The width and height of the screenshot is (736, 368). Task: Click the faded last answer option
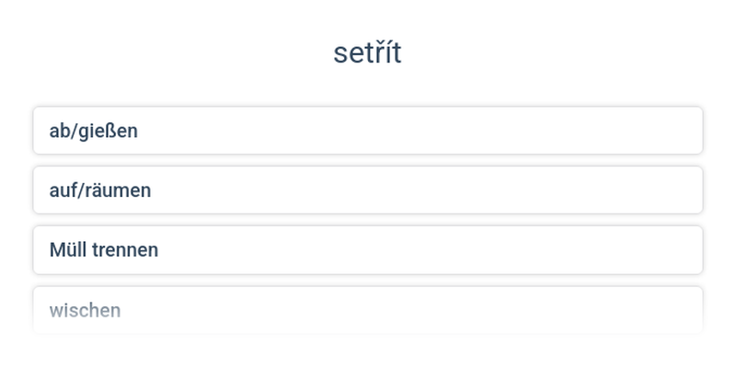tap(368, 310)
